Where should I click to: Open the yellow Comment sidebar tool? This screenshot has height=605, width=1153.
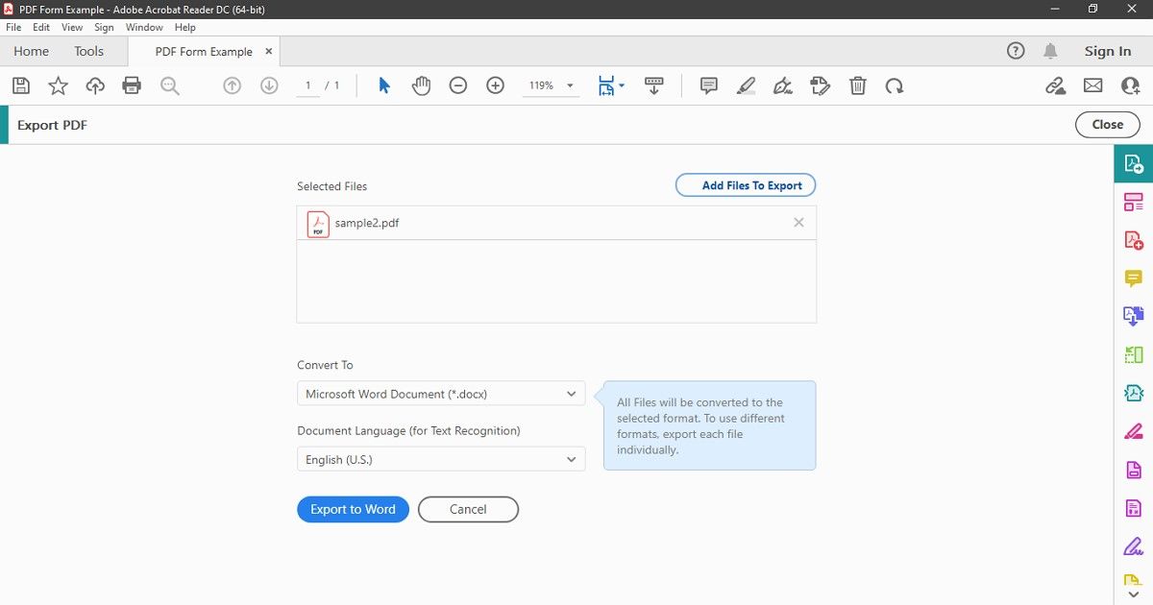pos(1134,278)
